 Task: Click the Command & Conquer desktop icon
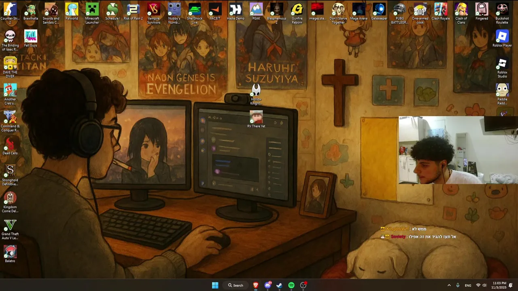[x=10, y=121]
